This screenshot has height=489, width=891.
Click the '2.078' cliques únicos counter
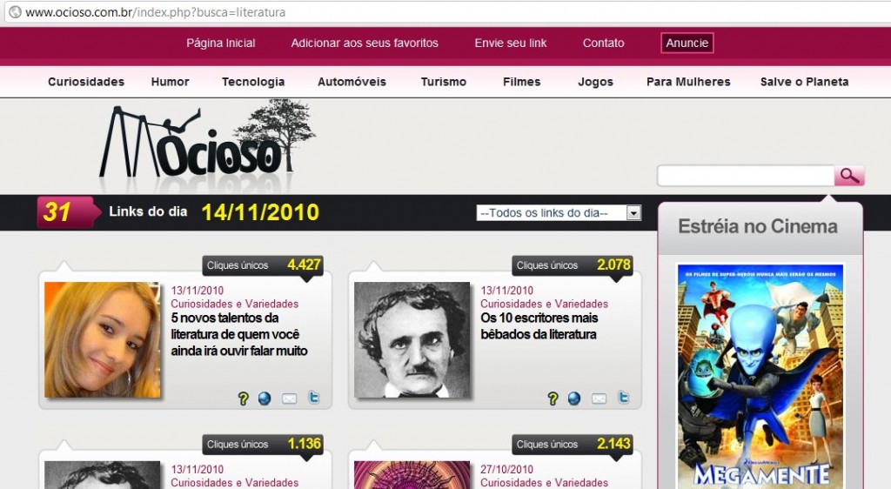[613, 265]
